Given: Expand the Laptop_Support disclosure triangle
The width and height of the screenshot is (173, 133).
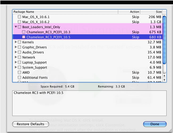Looking at the screenshot, I should point(16,62).
